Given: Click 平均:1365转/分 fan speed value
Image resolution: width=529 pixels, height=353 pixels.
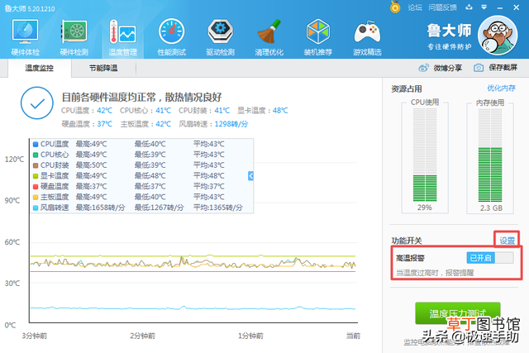Looking at the screenshot, I should pyautogui.click(x=218, y=208).
